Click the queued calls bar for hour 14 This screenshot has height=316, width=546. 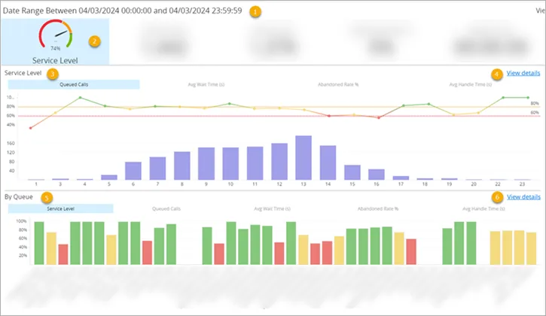(328, 163)
